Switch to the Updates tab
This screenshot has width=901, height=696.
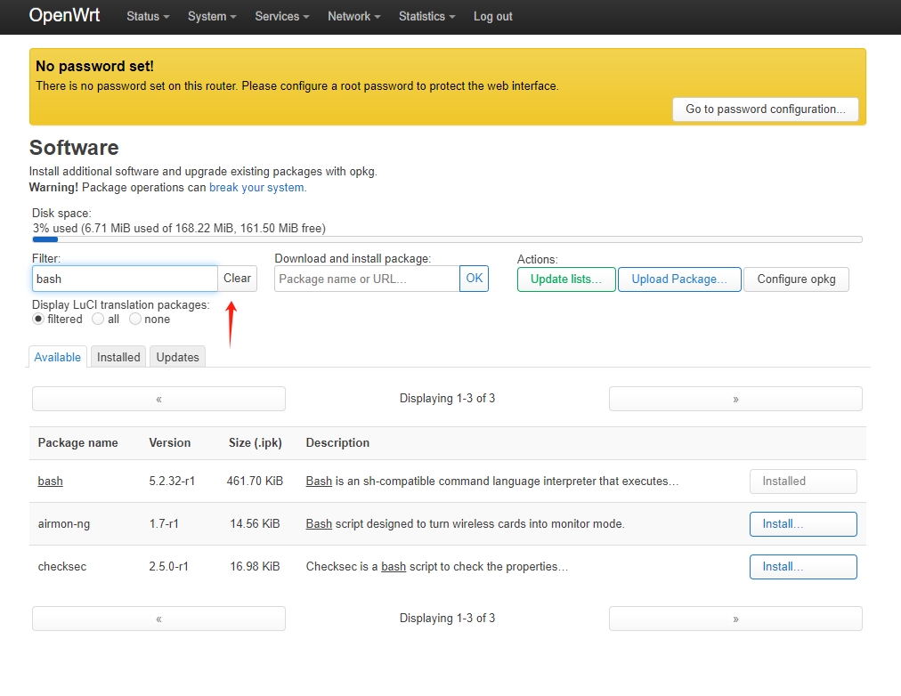[177, 357]
